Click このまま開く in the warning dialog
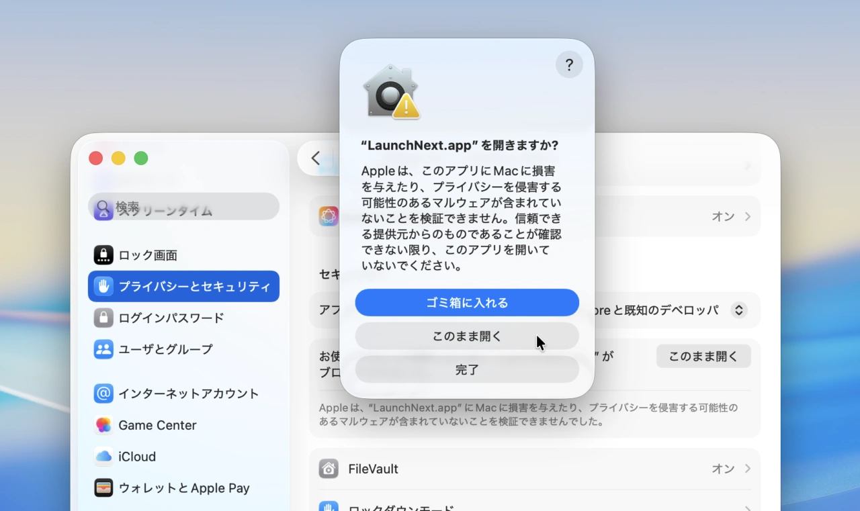Viewport: 860px width, 511px height. pos(466,336)
